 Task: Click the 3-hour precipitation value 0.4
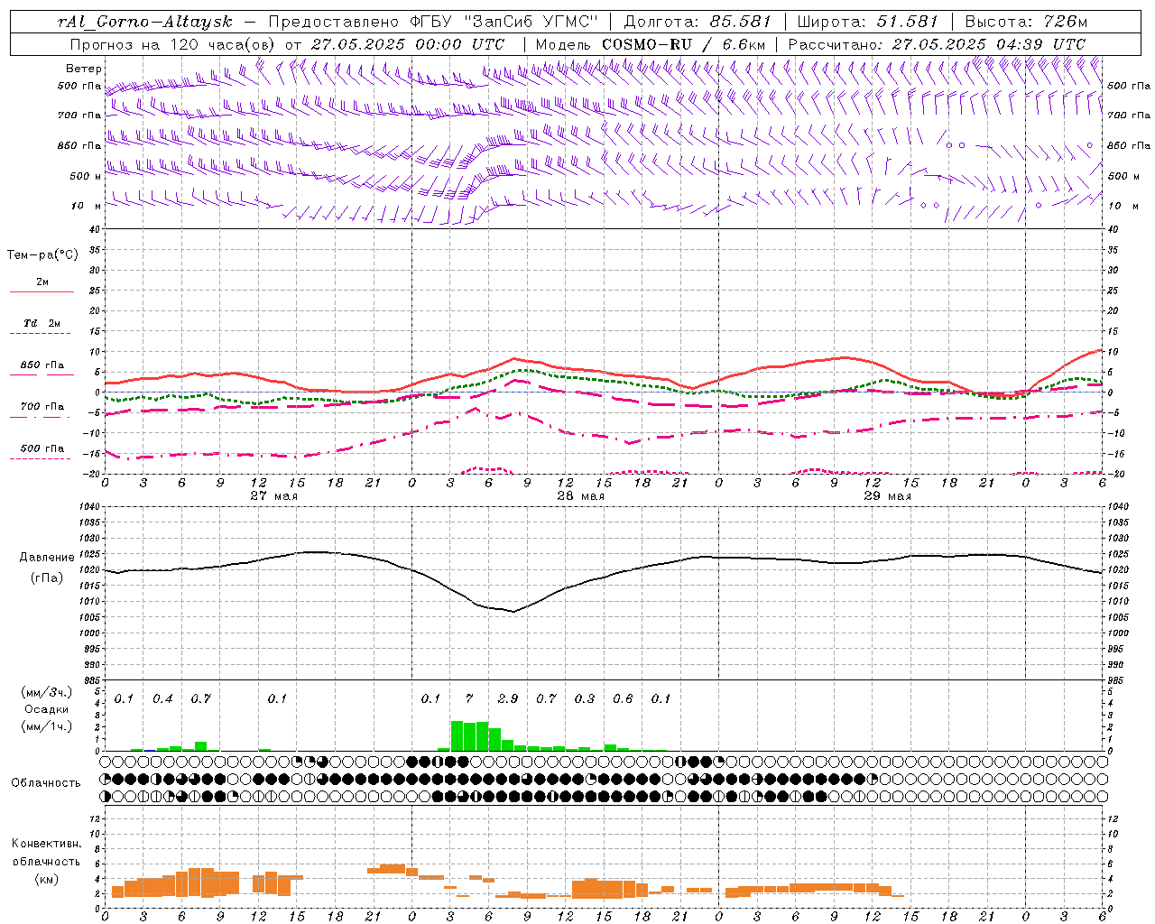[162, 699]
